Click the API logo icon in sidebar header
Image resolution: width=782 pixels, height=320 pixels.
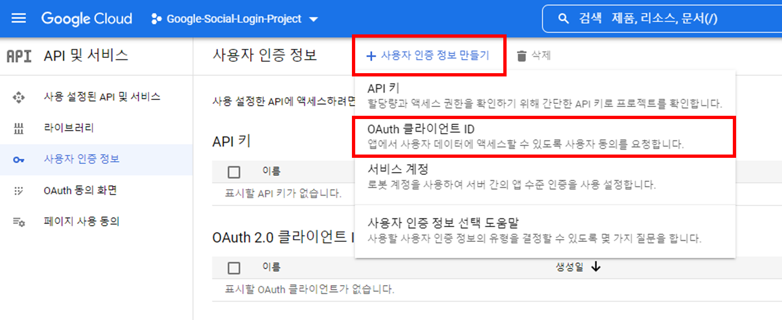pyautogui.click(x=19, y=55)
